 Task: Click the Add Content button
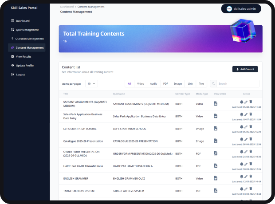tap(245, 69)
